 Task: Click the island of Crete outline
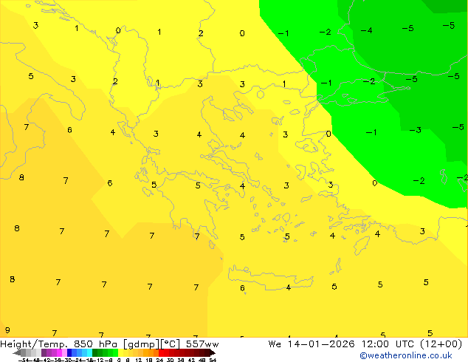coord(270,278)
